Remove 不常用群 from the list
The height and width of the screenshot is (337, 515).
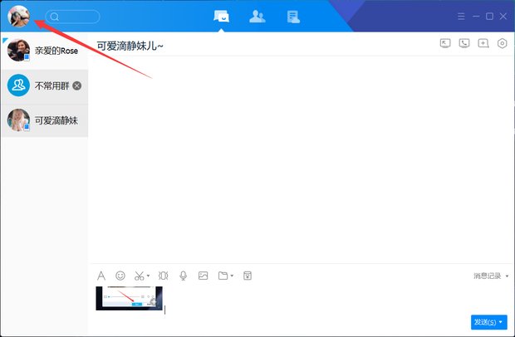[77, 85]
